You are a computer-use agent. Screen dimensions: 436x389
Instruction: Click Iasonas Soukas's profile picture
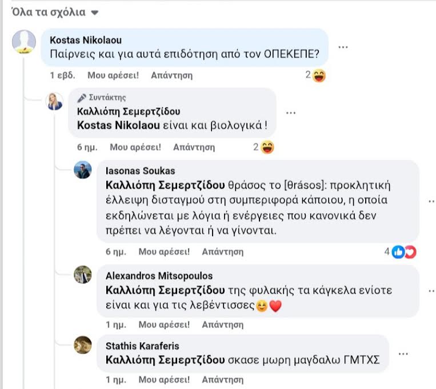click(x=83, y=170)
